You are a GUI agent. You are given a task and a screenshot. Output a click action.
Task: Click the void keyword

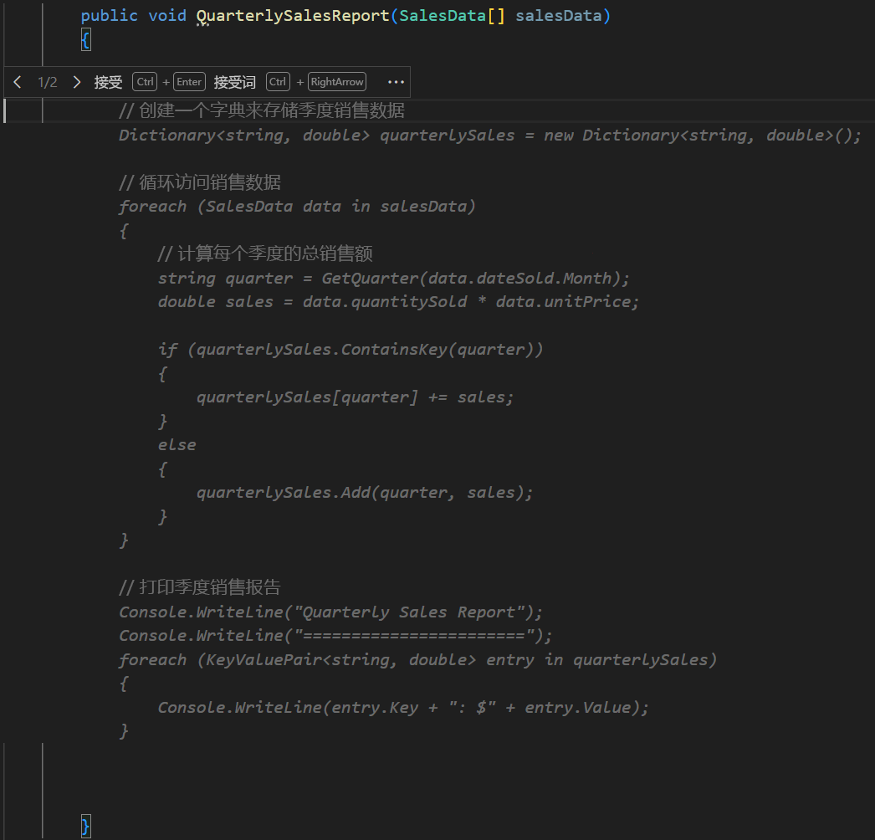click(166, 16)
